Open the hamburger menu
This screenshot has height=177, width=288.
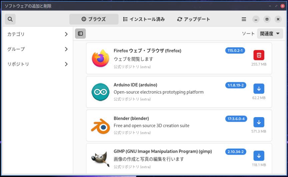click(x=244, y=19)
